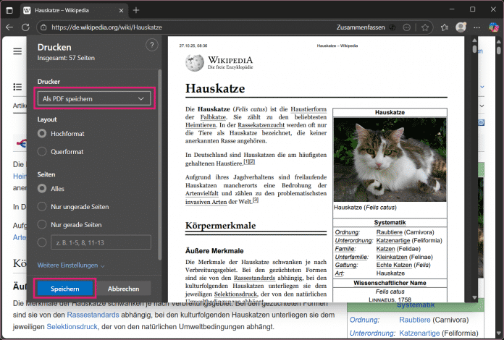
Task: Open the Wikipedia hamburger main menu
Action: (x=17, y=51)
